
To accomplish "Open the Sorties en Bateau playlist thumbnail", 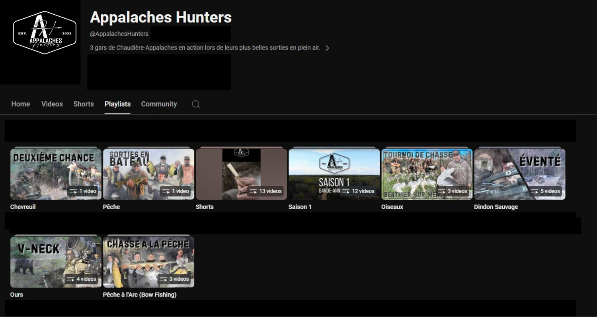I will point(148,174).
